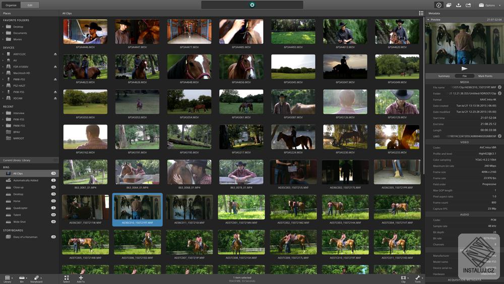Click the File name info icon
504x284 pixels.
(x=500, y=87)
